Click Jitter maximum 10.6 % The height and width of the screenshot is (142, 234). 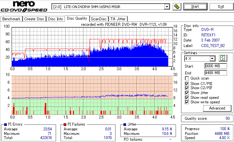(167, 134)
